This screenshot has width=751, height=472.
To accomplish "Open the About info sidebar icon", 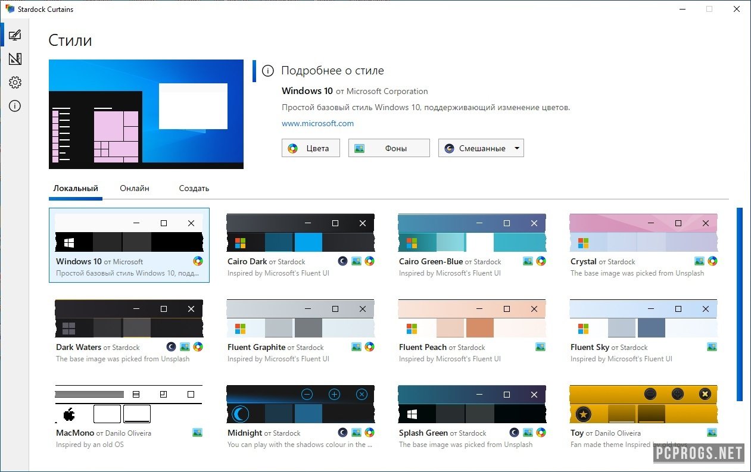I will pos(15,106).
